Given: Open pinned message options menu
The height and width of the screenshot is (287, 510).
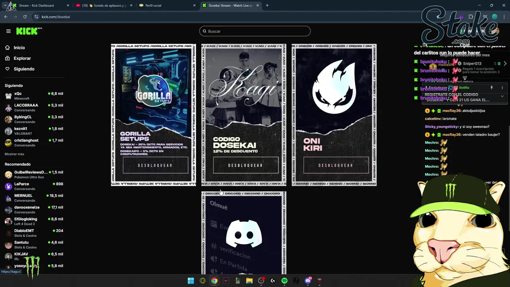Looking at the screenshot, I should tap(502, 88).
